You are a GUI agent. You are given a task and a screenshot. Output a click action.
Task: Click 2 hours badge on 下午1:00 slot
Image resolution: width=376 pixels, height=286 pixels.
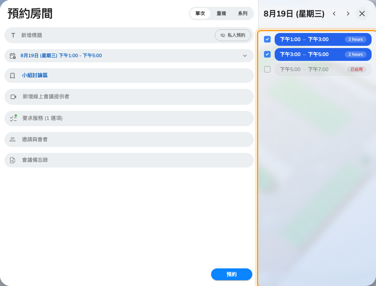pos(355,39)
